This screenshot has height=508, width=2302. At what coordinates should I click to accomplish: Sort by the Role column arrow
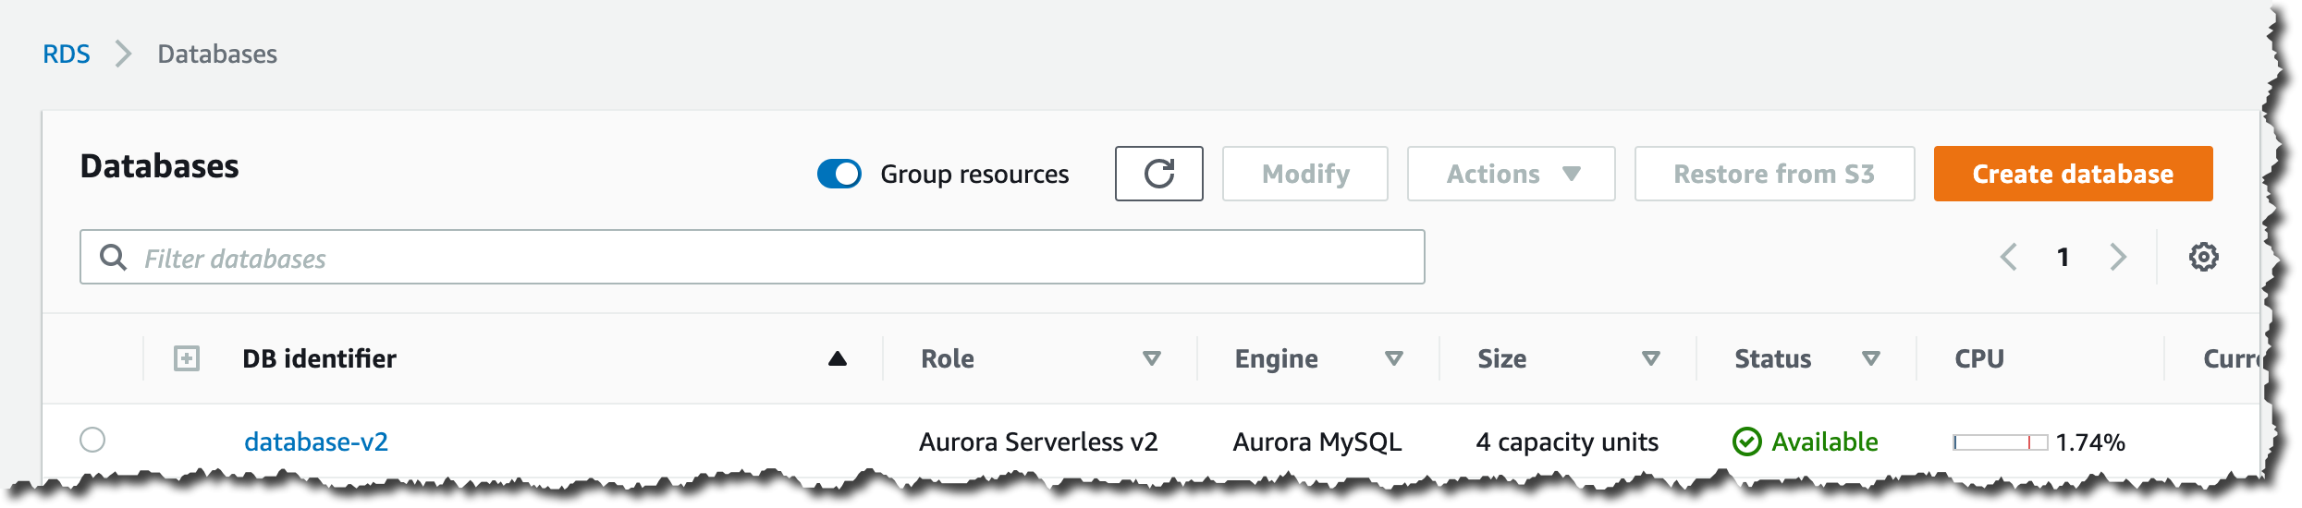(x=1151, y=358)
